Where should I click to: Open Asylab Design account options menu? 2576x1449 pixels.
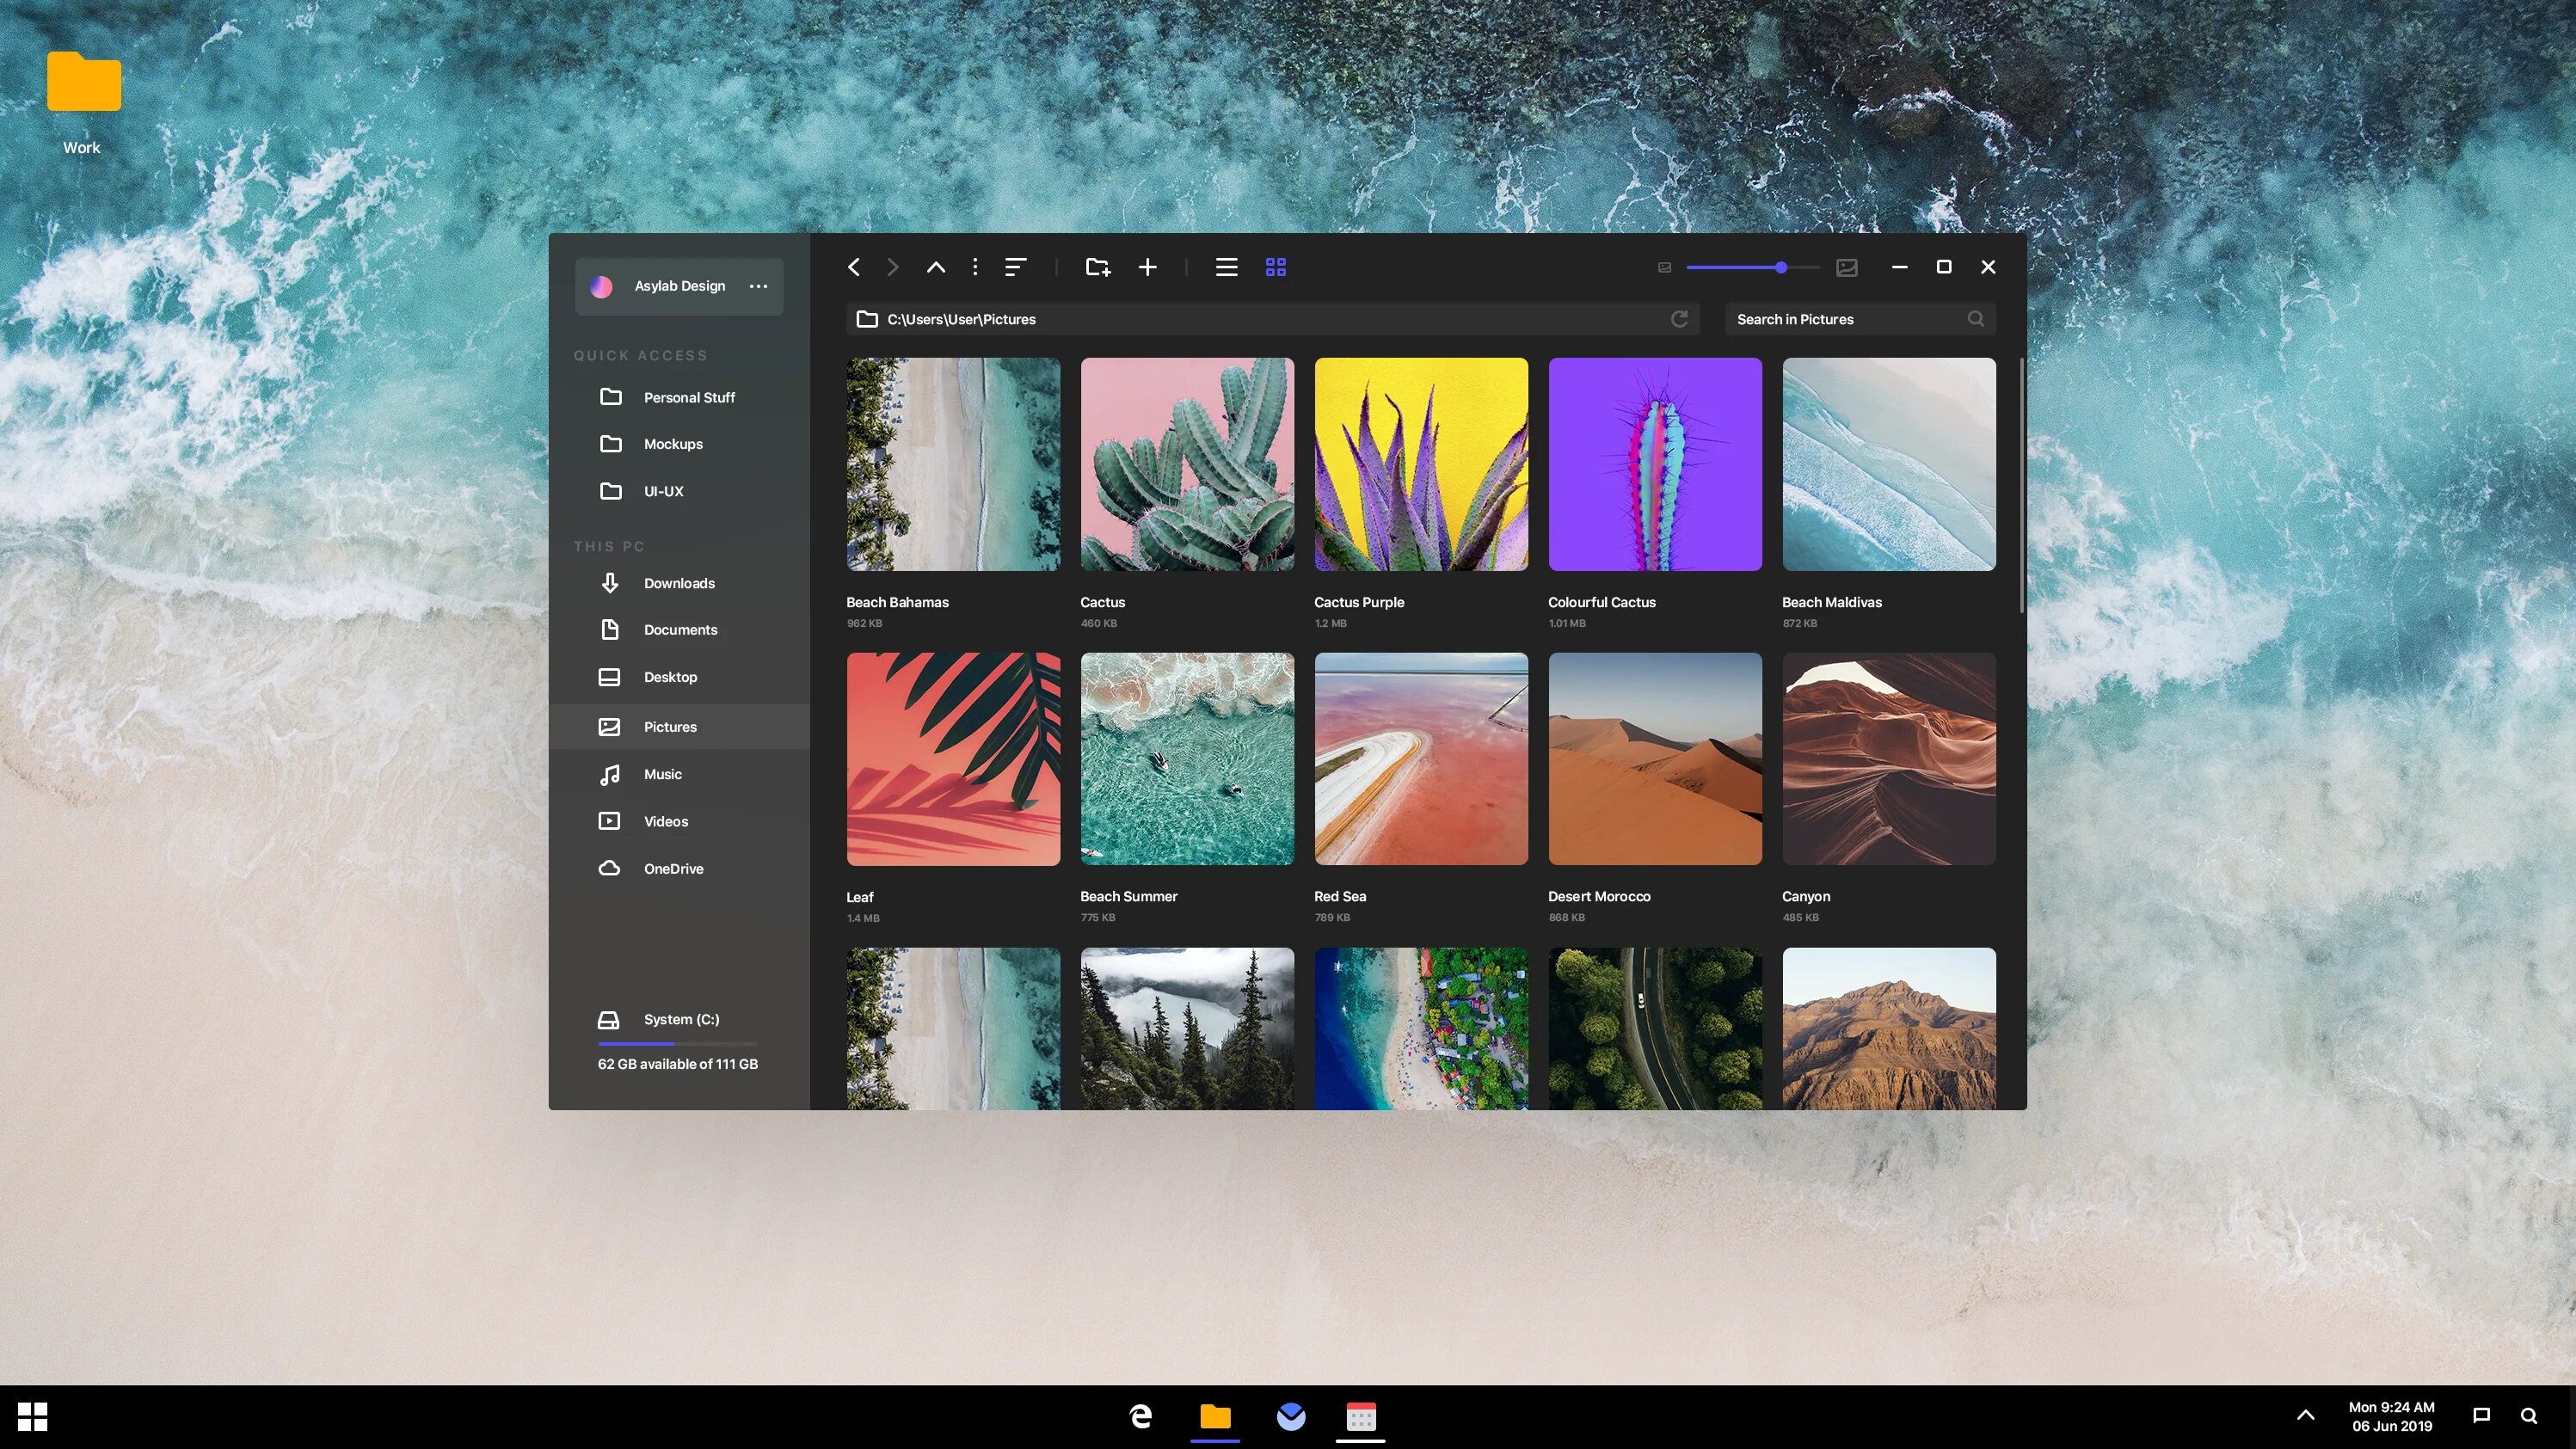point(758,286)
